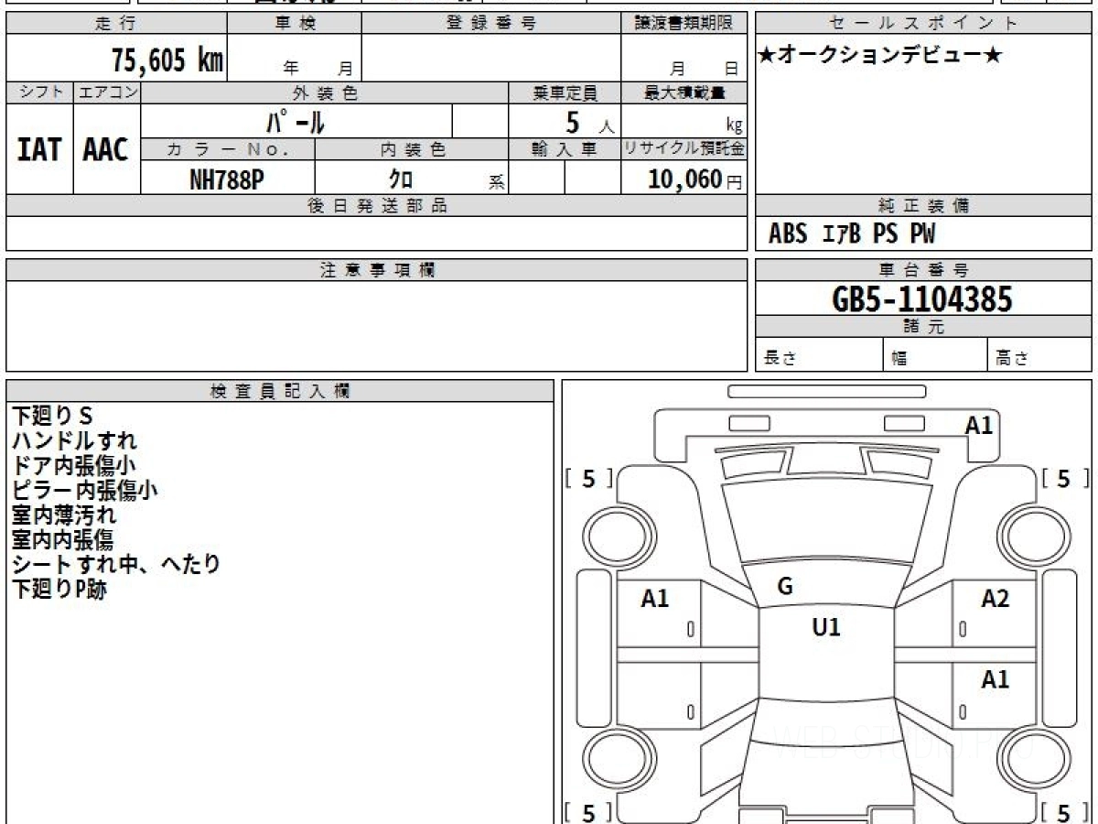Click the kg unit in load capacity
This screenshot has width=1098, height=824.
734,126
